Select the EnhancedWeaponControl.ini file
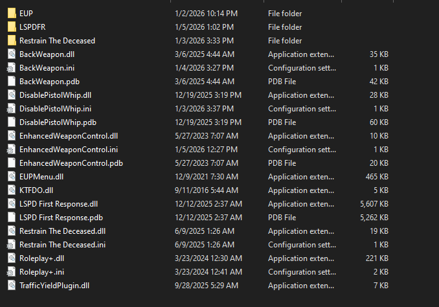This screenshot has height=307, width=439. 68,149
